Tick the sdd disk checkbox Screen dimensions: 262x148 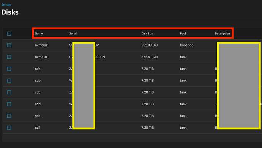pyautogui.click(x=9, y=104)
